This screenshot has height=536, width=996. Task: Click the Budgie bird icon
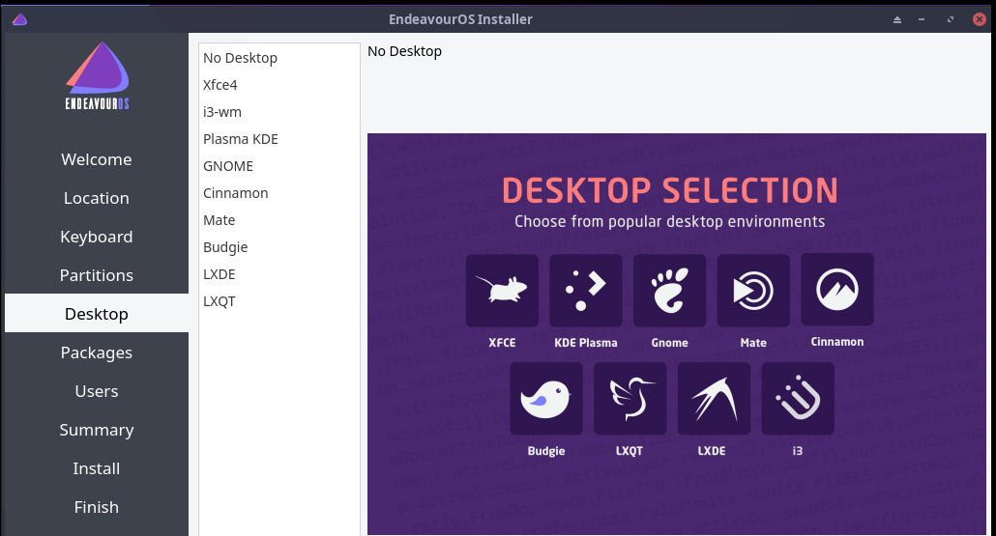tap(546, 398)
